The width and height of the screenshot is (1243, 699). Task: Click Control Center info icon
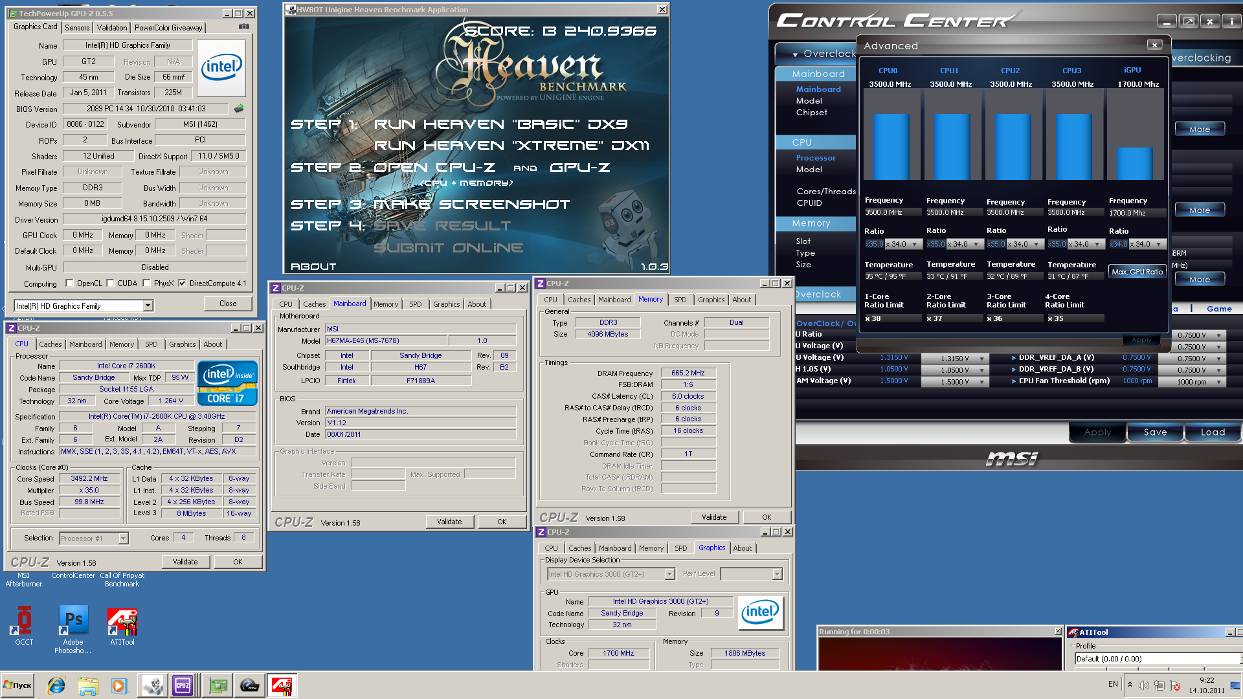point(1231,21)
